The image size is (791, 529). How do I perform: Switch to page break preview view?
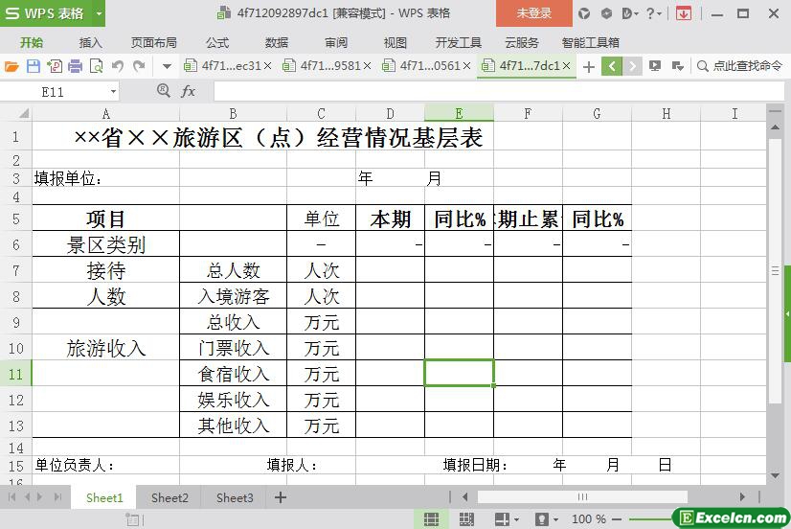tap(466, 518)
